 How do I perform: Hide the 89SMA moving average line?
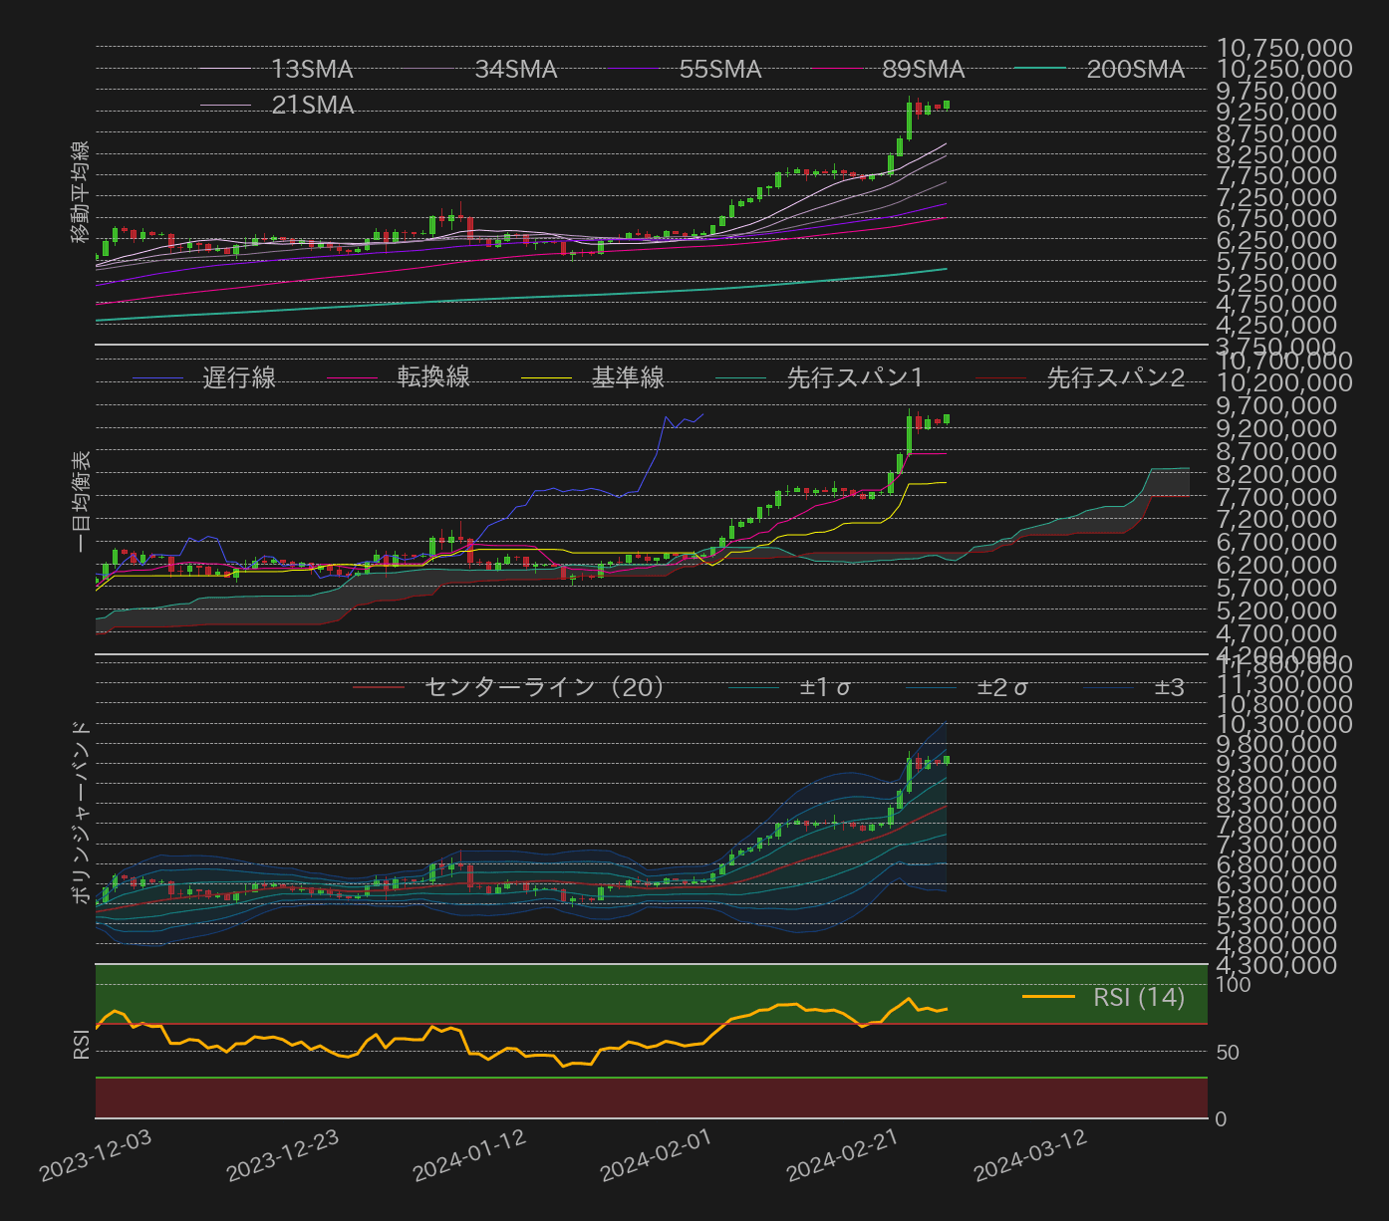[x=923, y=69]
